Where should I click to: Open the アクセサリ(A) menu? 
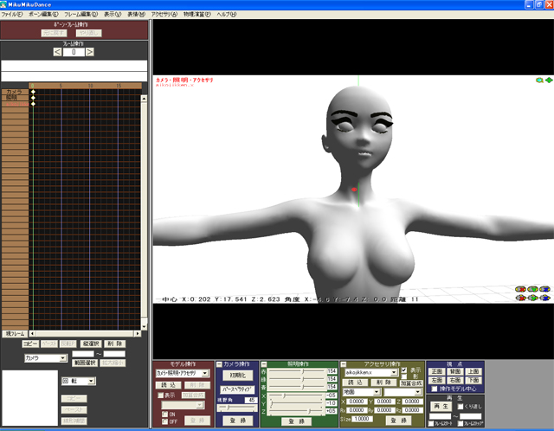coord(164,15)
